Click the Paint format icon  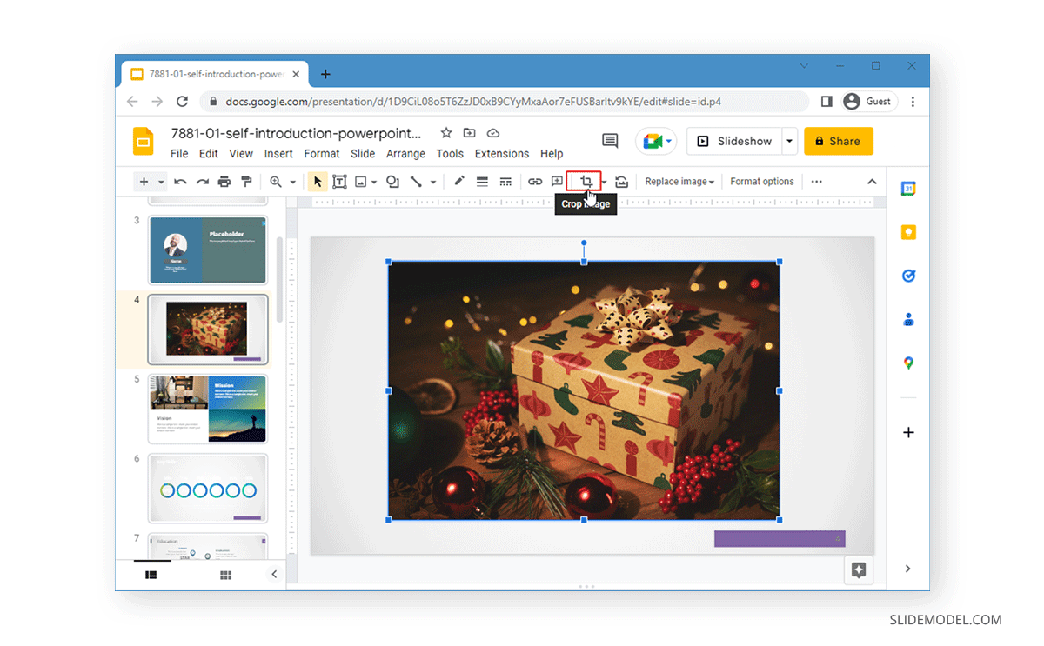(x=248, y=181)
